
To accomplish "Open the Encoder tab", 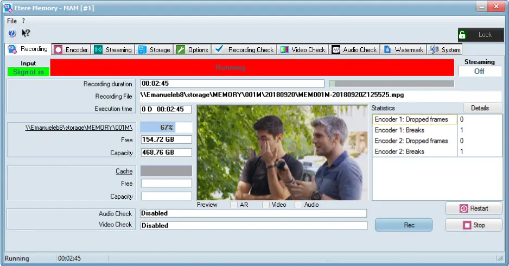I will point(71,49).
